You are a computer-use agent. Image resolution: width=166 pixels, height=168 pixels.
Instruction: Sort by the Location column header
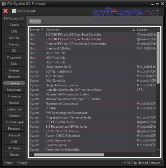[x=146, y=30]
